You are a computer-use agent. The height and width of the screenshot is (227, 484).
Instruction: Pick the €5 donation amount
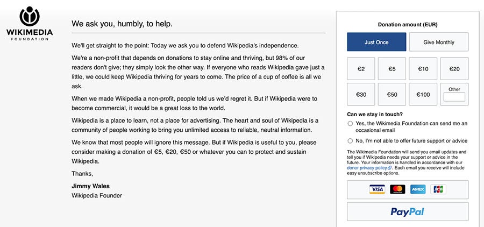point(392,69)
